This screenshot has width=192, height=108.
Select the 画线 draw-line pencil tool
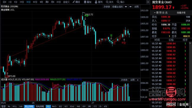(x=76, y=2)
